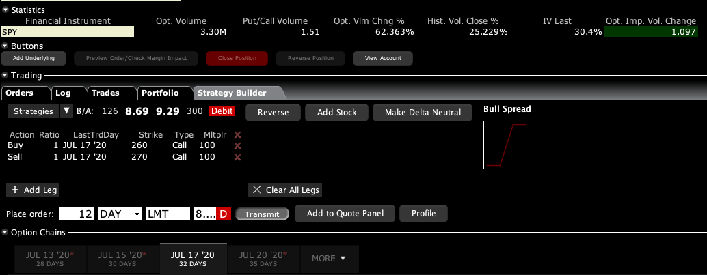Remove the 270 Call sell leg
Image resolution: width=707 pixels, height=275 pixels.
pyautogui.click(x=238, y=158)
